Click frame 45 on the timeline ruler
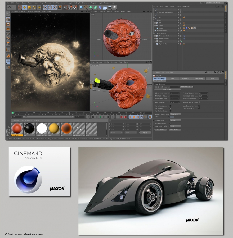Screen dimensions: 233x238 tap(77, 113)
